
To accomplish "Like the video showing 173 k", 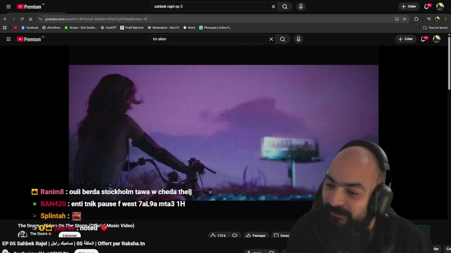I will (x=218, y=235).
